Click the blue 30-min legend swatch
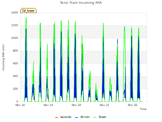The width and height of the screenshot is (162, 122). [76, 117]
